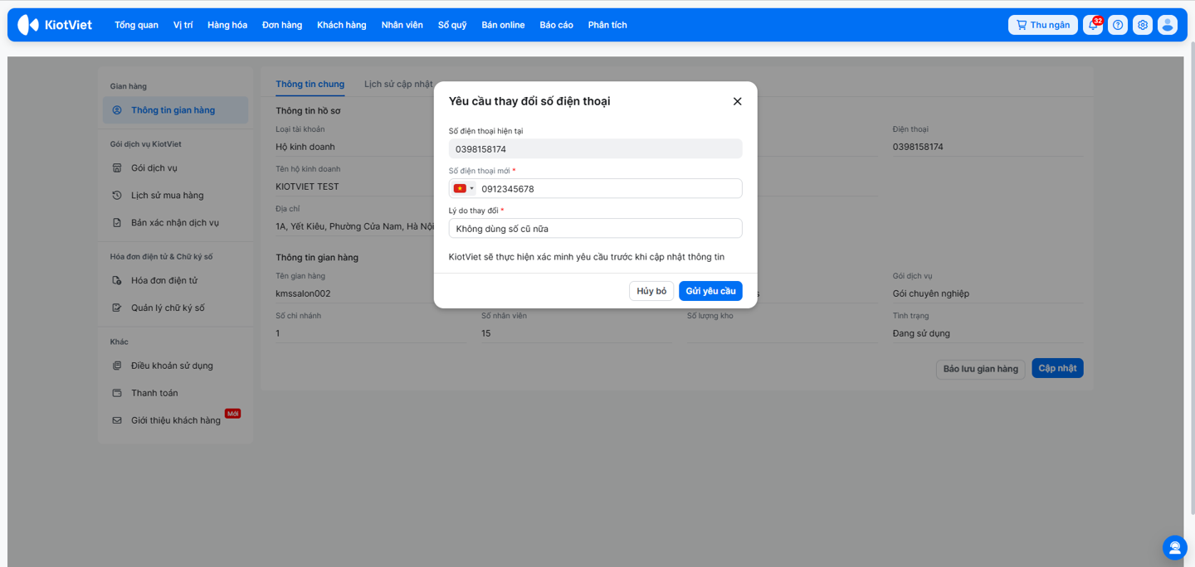The width and height of the screenshot is (1195, 567).
Task: Click the Thu ngân button
Action: (1043, 25)
